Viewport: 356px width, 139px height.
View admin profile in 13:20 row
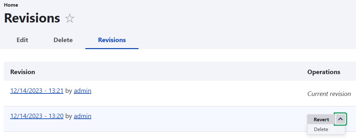(82, 116)
